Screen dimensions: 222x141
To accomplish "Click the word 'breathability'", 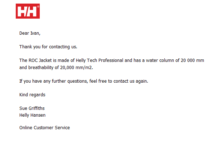I will pos(41,68).
